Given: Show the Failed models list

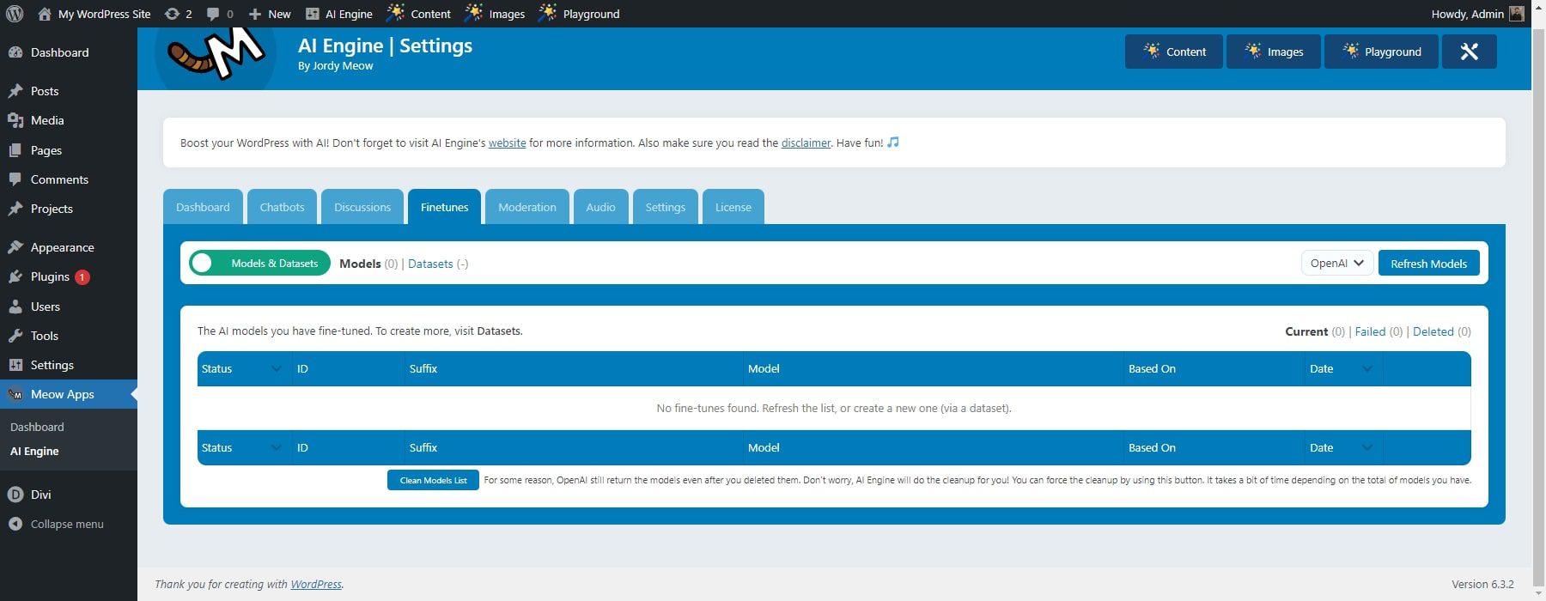Looking at the screenshot, I should point(1370,331).
